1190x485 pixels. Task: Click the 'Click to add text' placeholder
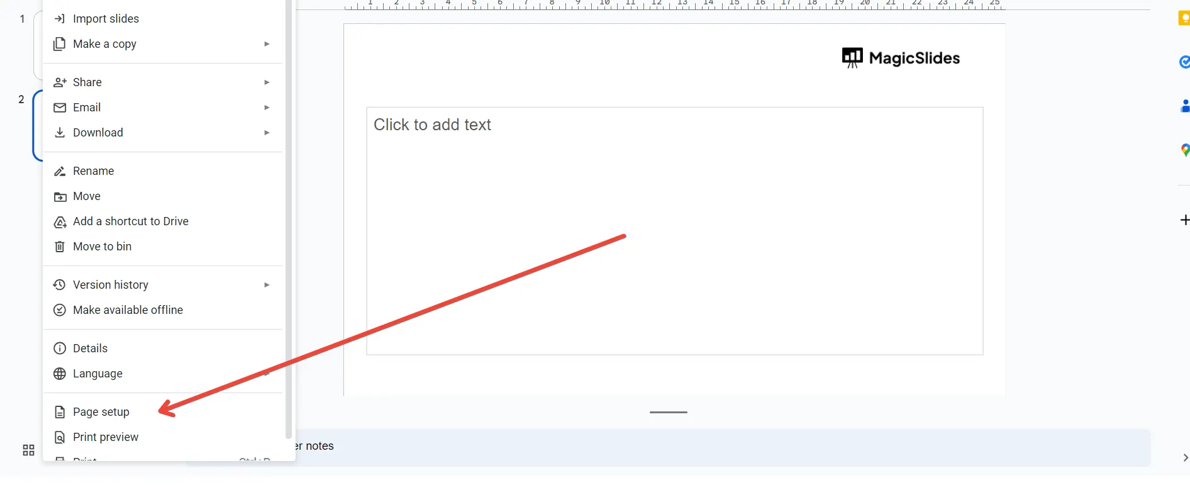[675, 231]
